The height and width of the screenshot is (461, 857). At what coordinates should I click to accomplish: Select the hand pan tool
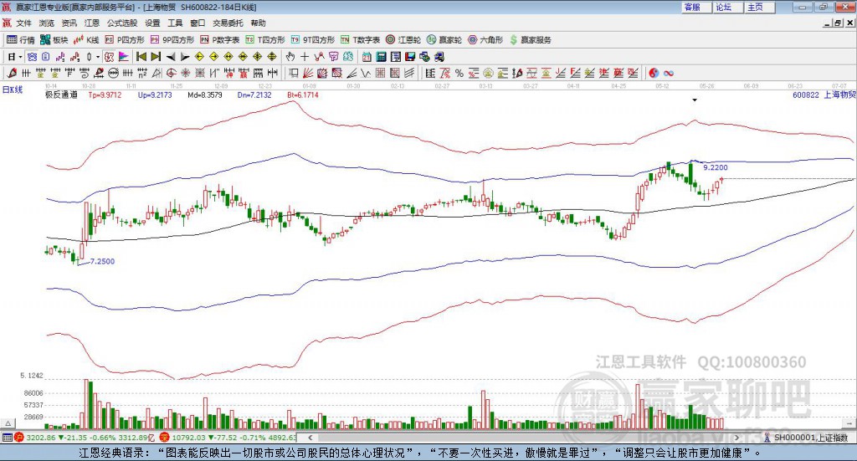pos(290,57)
